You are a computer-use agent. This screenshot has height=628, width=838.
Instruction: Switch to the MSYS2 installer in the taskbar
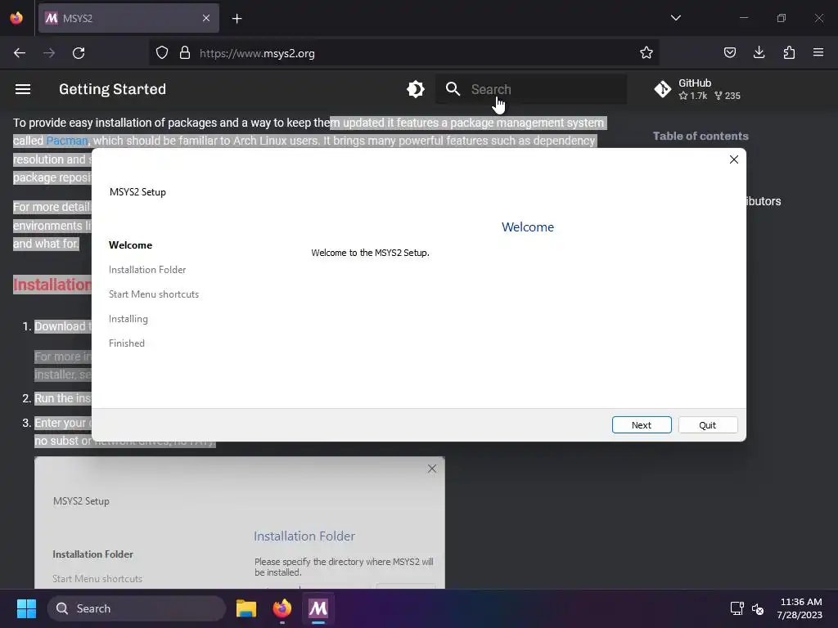[318, 608]
